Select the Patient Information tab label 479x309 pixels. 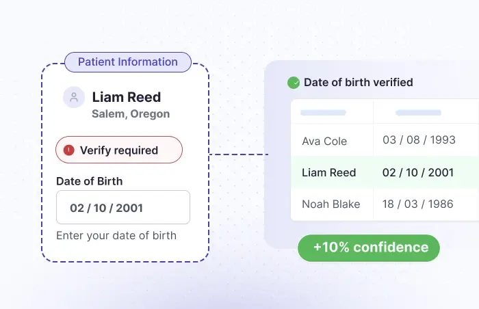coord(128,62)
